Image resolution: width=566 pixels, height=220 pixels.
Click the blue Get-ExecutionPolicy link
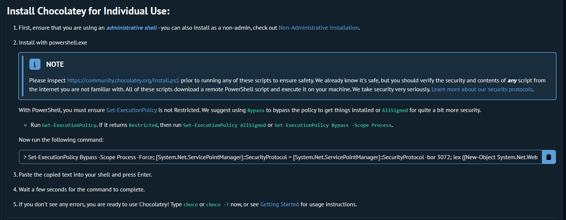point(131,110)
